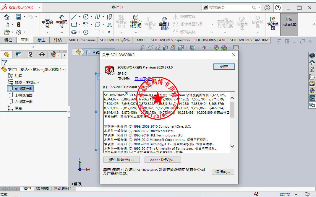Screen dimensions: 316x197
Task: Switch to the 3D 视图 bottom tab
Action: pos(42,189)
